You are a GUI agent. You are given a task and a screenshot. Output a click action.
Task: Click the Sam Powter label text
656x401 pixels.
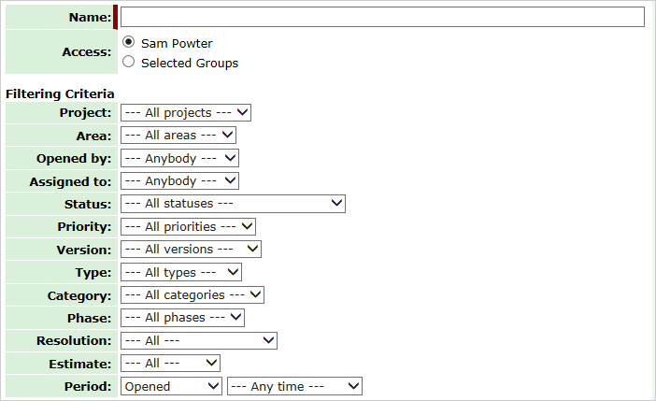tap(177, 43)
